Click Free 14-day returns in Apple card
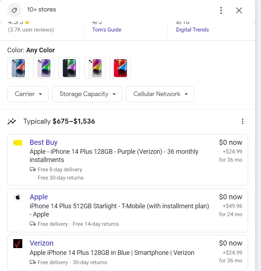This screenshot has width=261, height=271. [x=96, y=224]
